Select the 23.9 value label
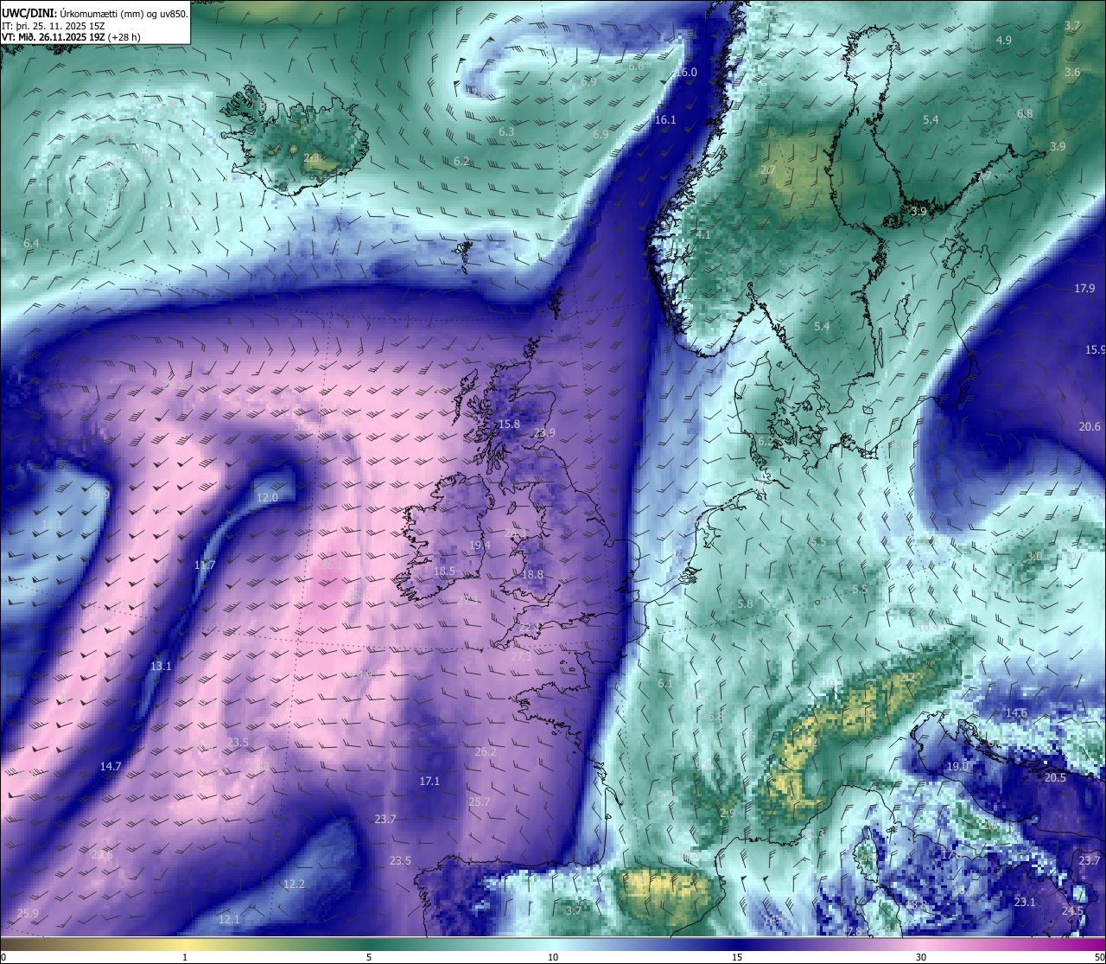The width and height of the screenshot is (1106, 964). 544,433
